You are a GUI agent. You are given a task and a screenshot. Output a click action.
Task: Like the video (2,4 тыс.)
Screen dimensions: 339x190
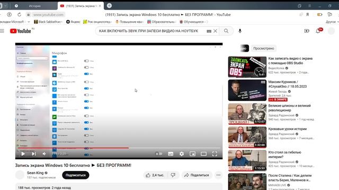tap(155, 175)
